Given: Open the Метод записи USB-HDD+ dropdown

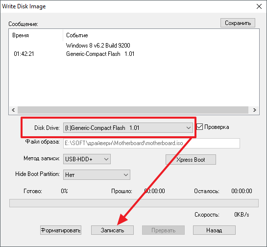Looking at the screenshot, I should click(x=87, y=159).
